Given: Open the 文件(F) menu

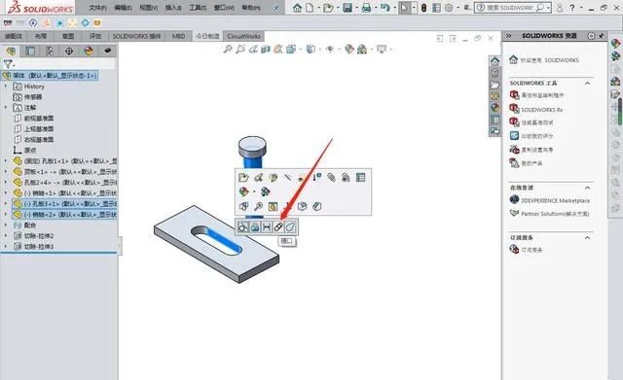Looking at the screenshot, I should coord(97,8).
